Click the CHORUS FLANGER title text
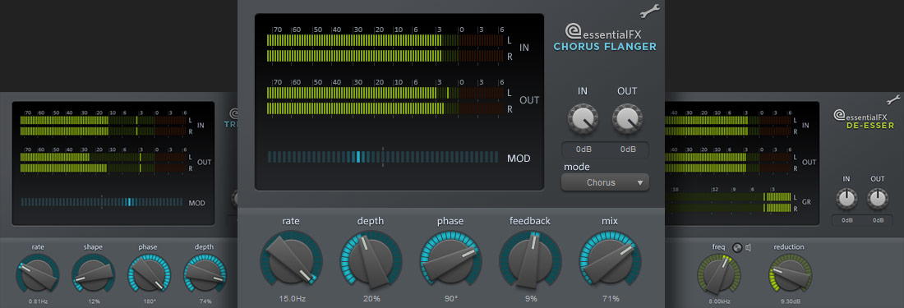The width and height of the screenshot is (904, 308). pos(605,47)
